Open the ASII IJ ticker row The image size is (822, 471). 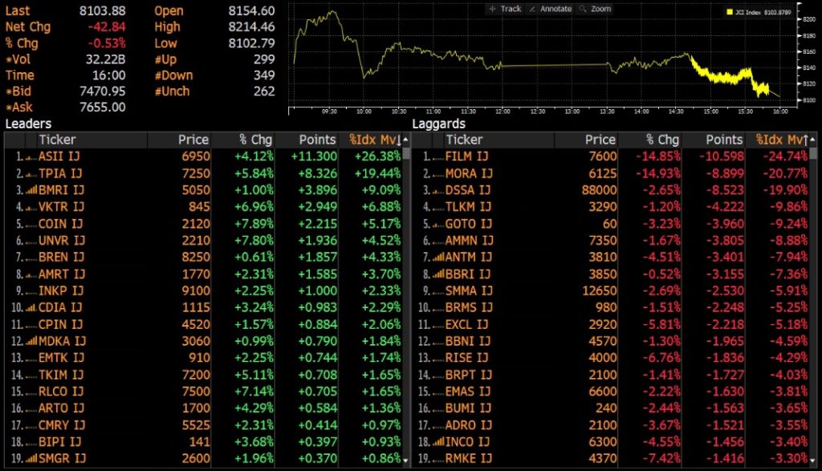(59, 156)
